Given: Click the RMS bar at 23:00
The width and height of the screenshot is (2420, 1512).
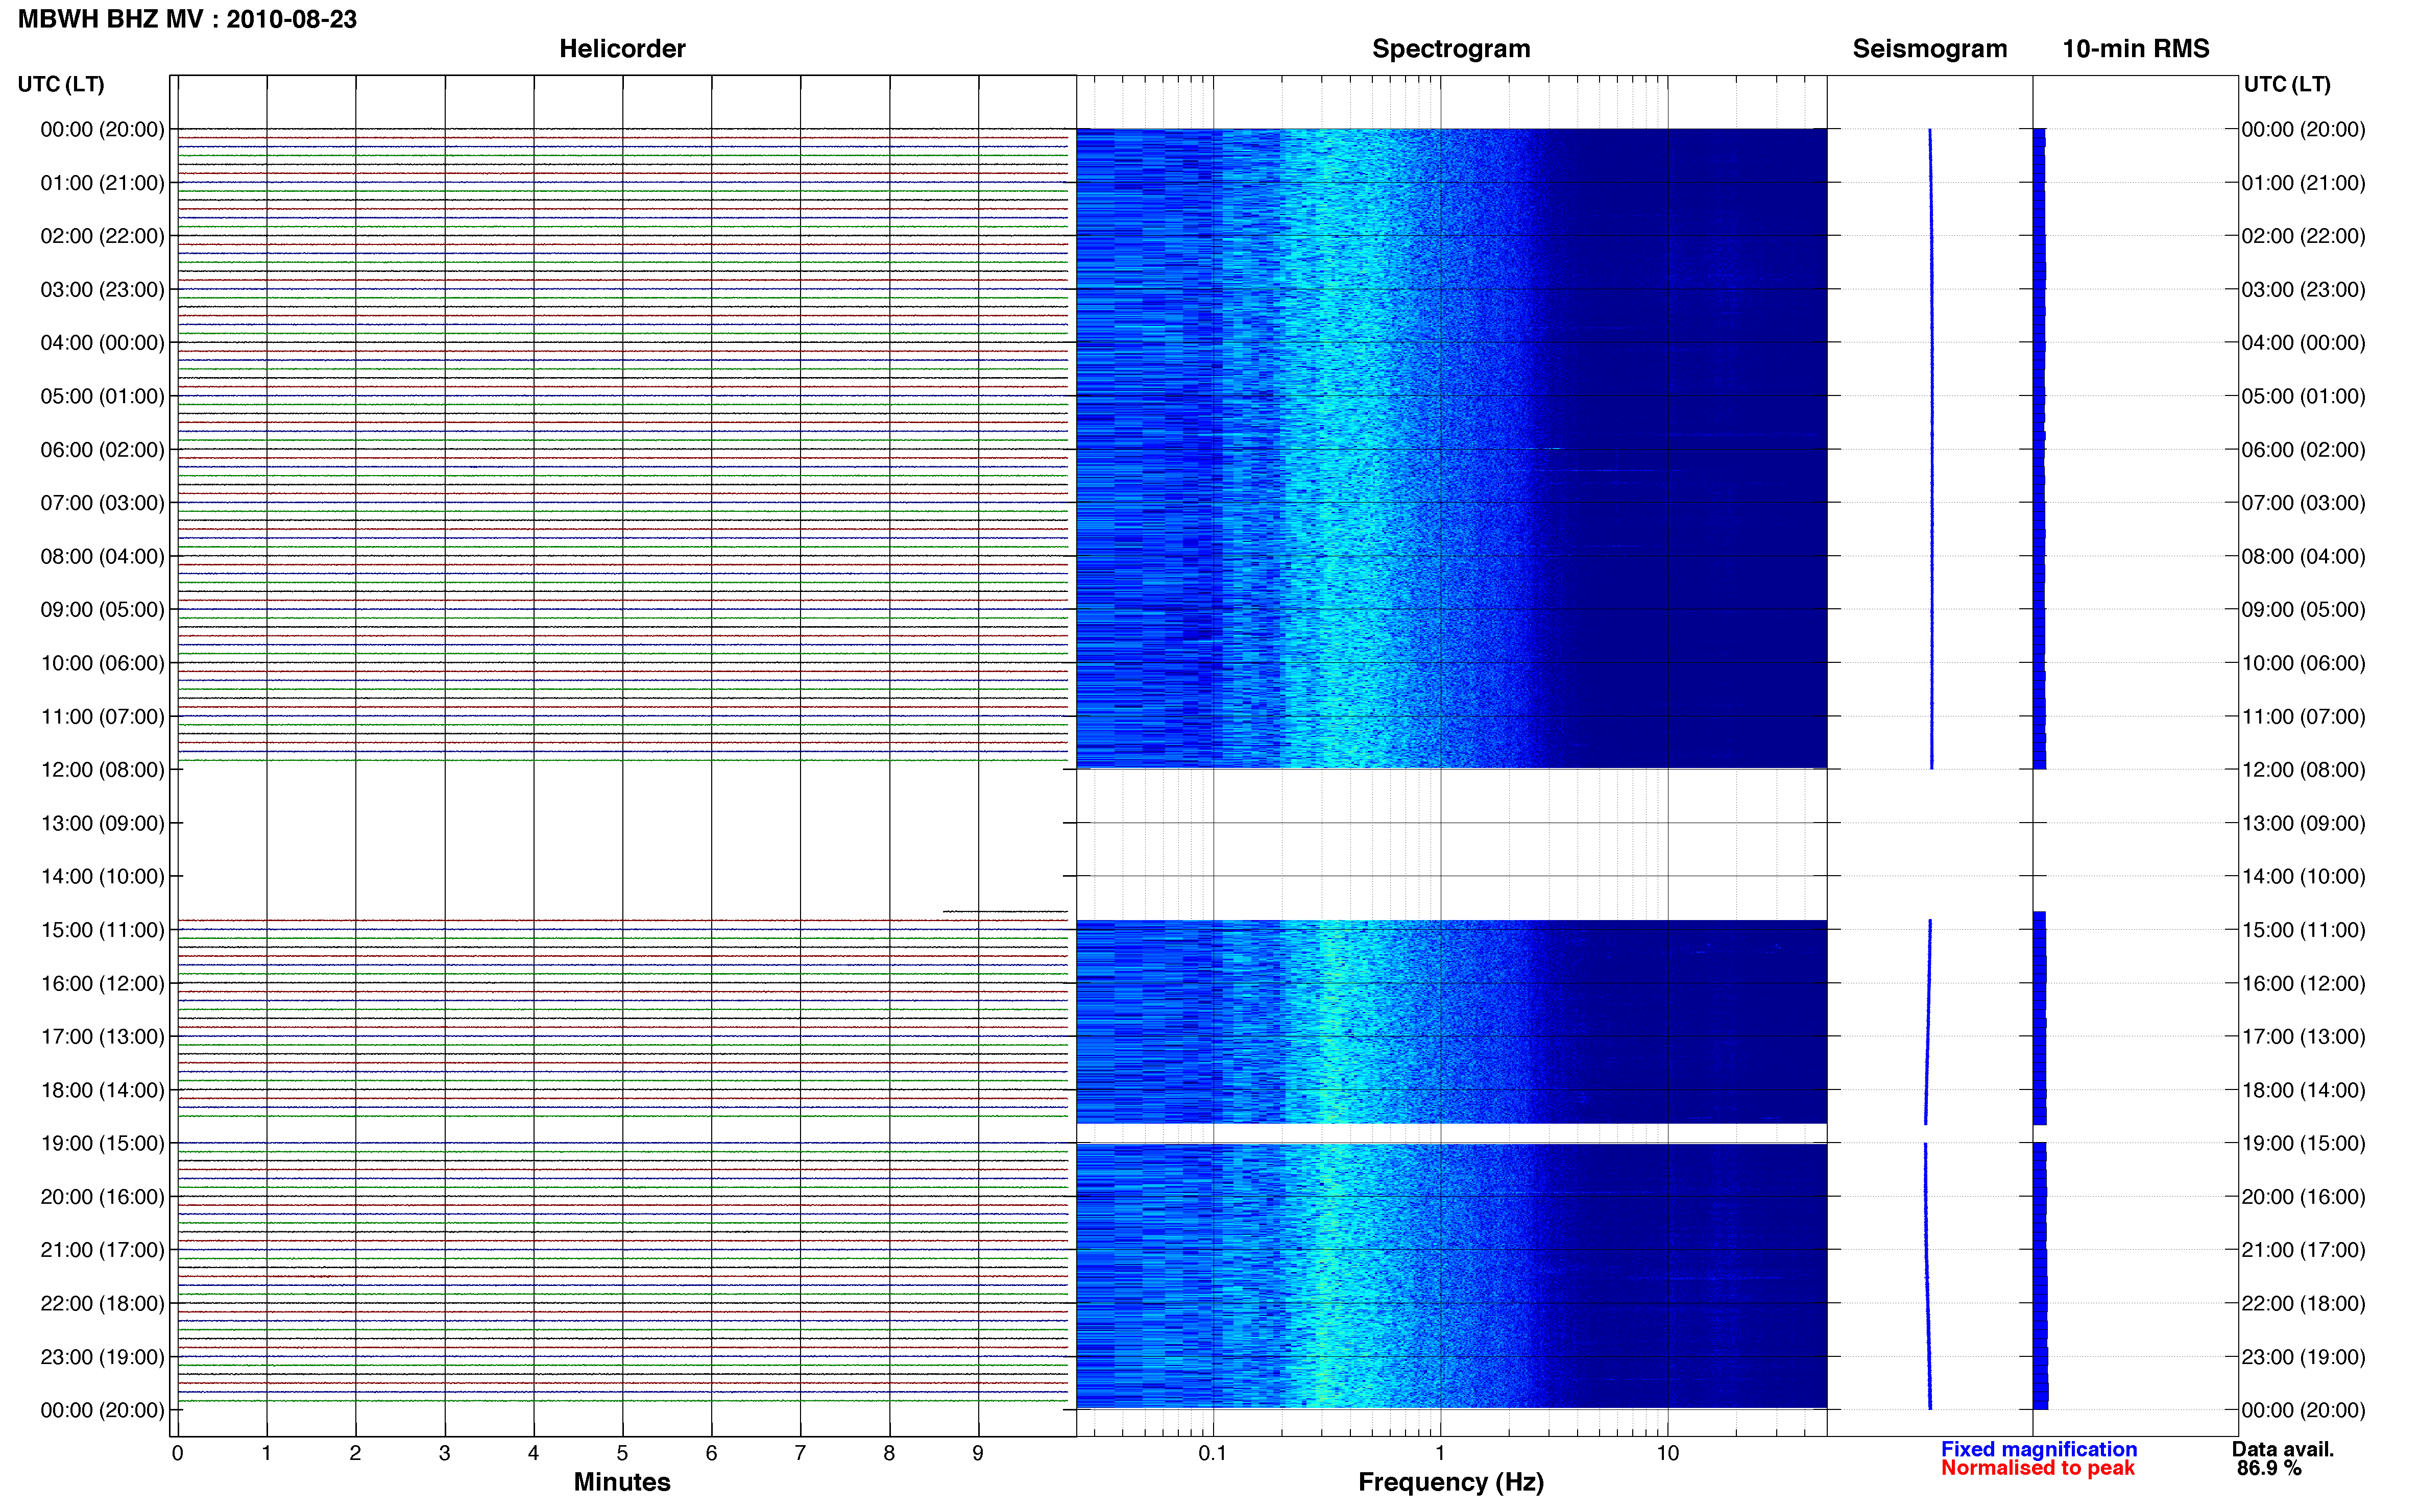Looking at the screenshot, I should pos(2041,1357).
